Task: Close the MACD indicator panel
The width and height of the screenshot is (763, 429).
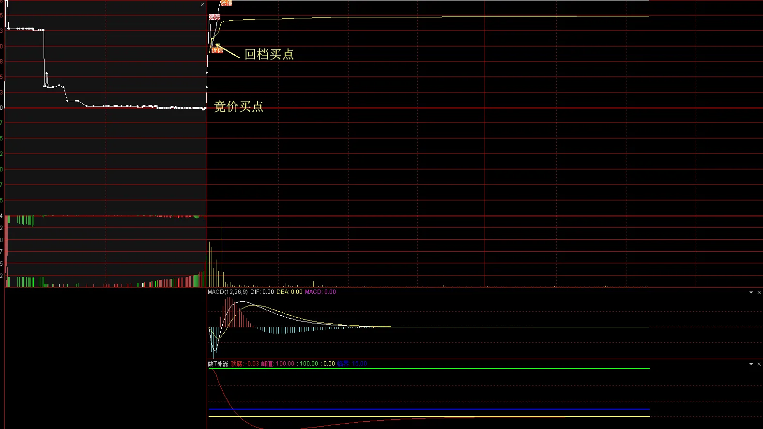Action: click(x=759, y=292)
